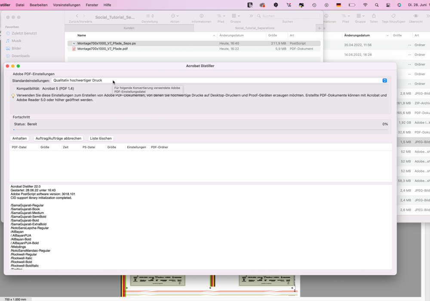
Task: Open battery status in menu bar
Action: 352,5
